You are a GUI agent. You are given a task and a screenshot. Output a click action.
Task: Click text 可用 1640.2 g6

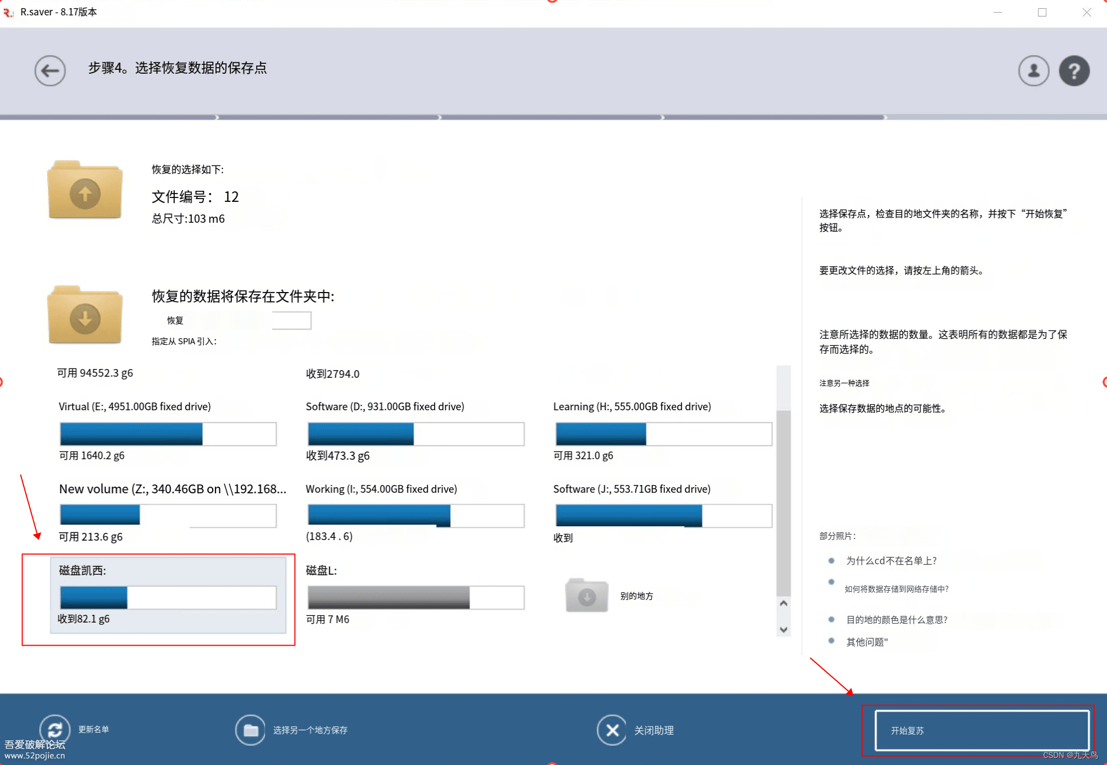click(x=92, y=455)
